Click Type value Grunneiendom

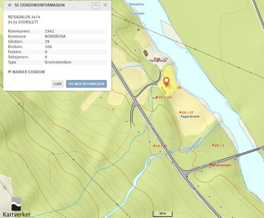pos(58,62)
